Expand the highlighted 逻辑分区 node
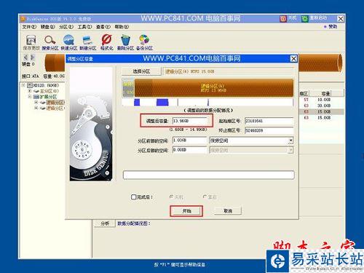Viewport: 364px width, 273px height. tap(36, 102)
